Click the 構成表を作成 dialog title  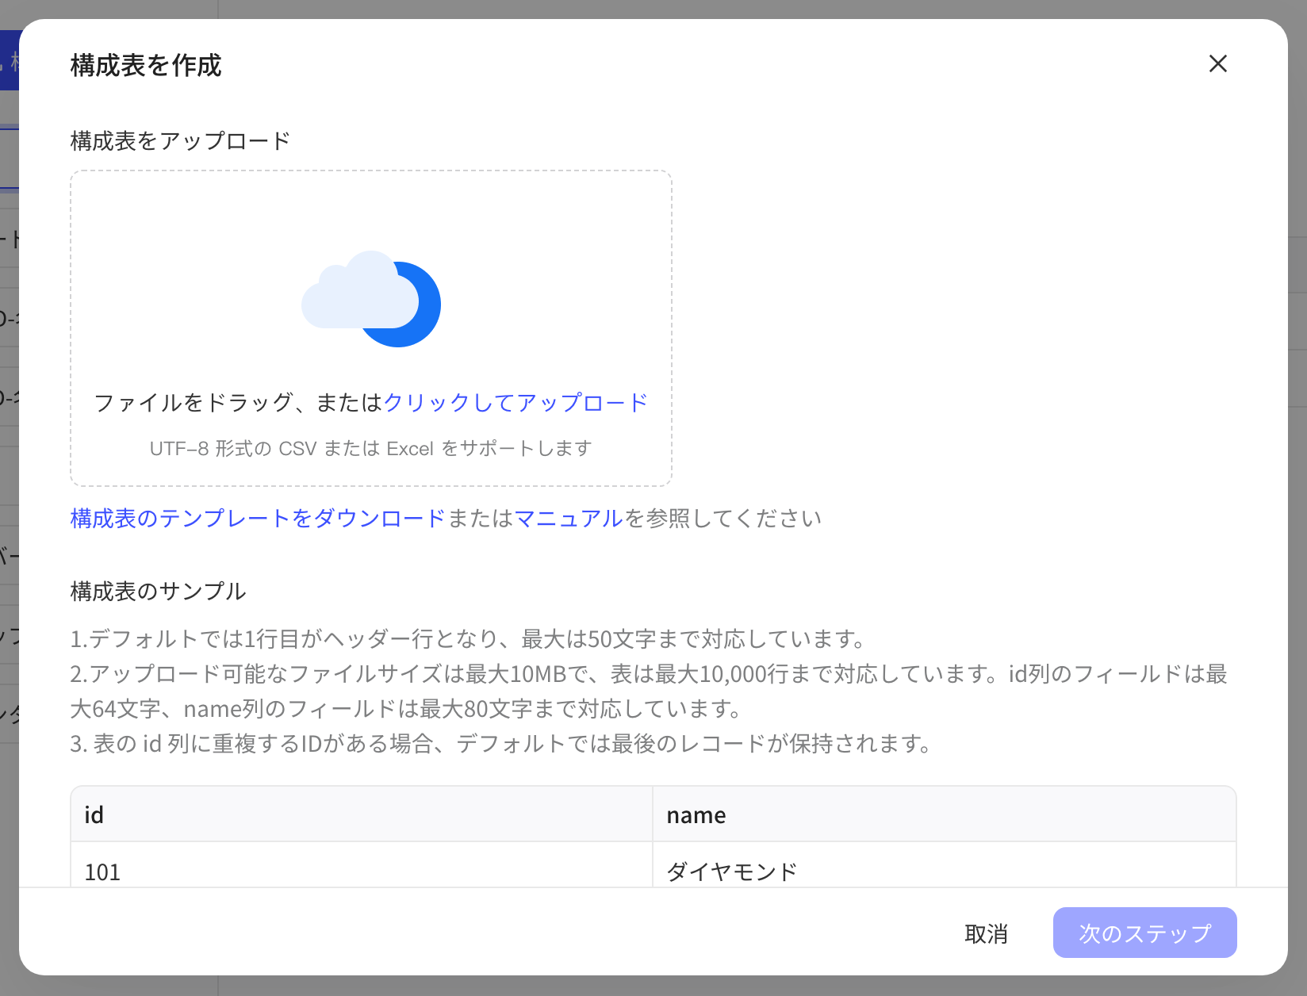(x=146, y=65)
